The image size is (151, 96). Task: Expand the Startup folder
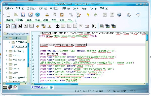pyautogui.click(x=7, y=55)
